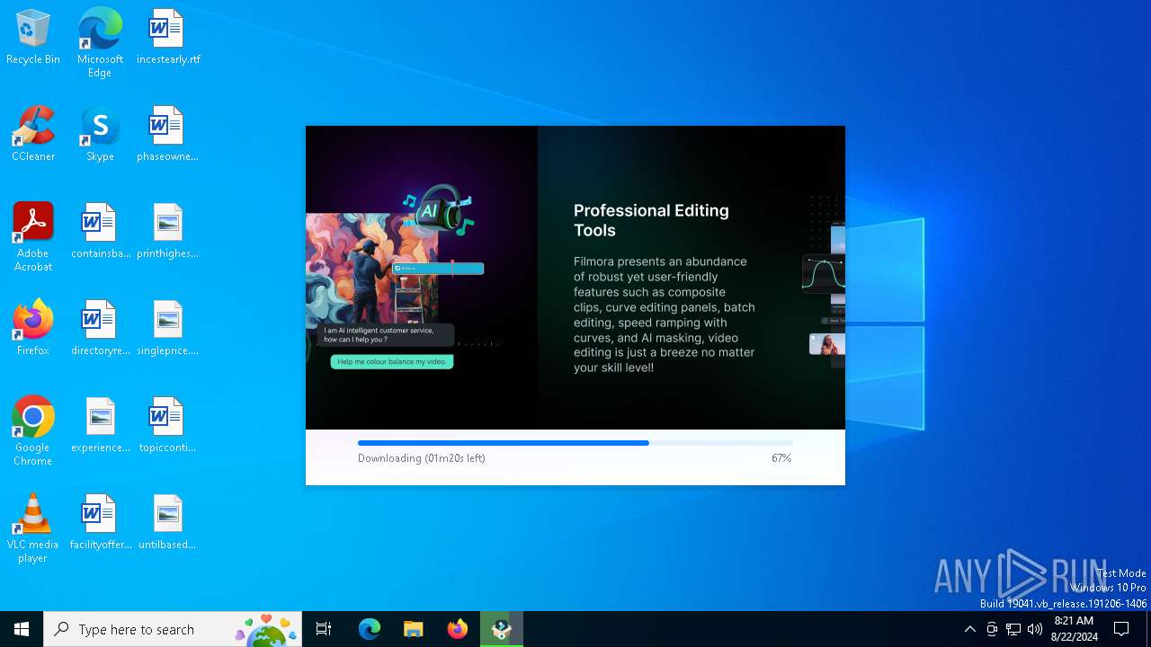Select incestearly.rtf file on desktop
Viewport: 1151px width, 647px height.
coord(168,38)
